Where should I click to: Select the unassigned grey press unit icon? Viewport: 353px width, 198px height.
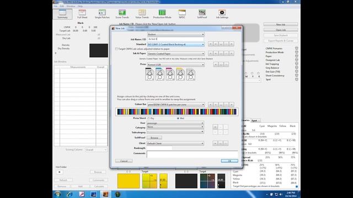coord(191,74)
